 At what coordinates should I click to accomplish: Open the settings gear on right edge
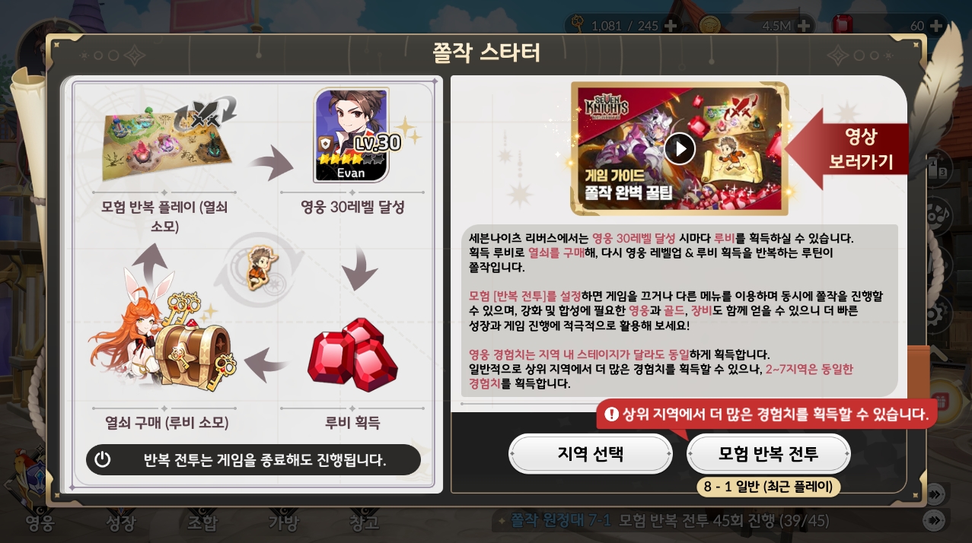point(941,312)
